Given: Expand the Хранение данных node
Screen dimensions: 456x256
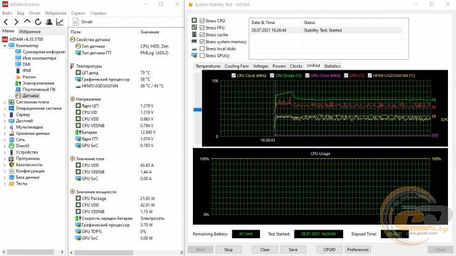Looking at the screenshot, I should (5, 134).
